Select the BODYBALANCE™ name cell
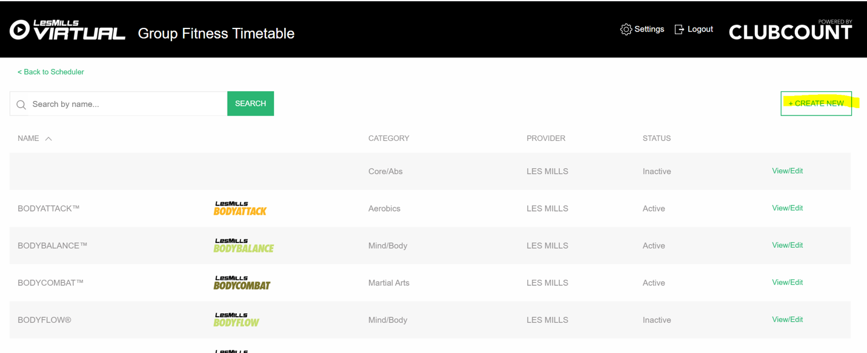This screenshot has width=867, height=353. (53, 245)
